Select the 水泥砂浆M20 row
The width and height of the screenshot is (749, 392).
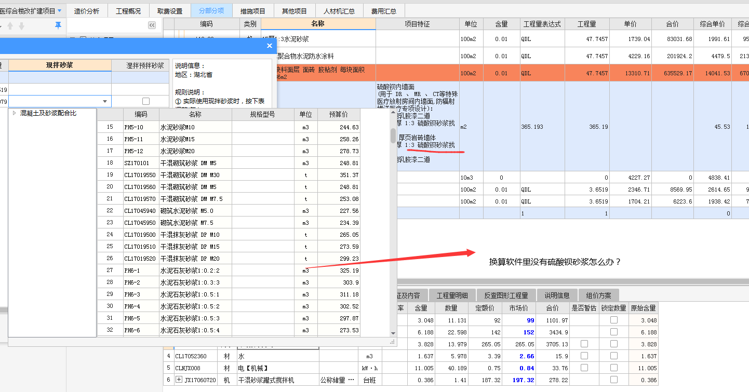click(x=229, y=151)
